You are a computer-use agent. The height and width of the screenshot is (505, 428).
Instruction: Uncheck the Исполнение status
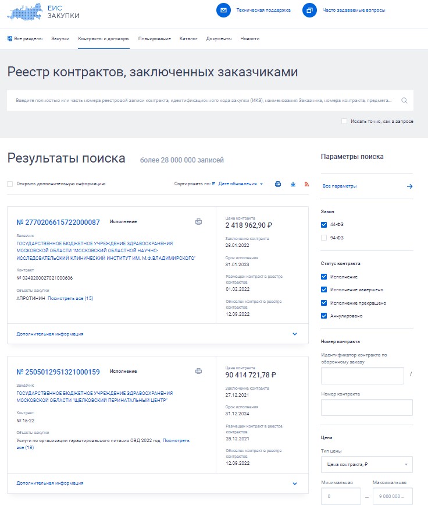(x=324, y=277)
